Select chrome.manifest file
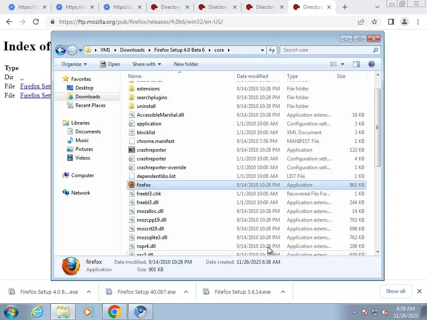Image resolution: width=427 pixels, height=320 pixels. coord(156,141)
